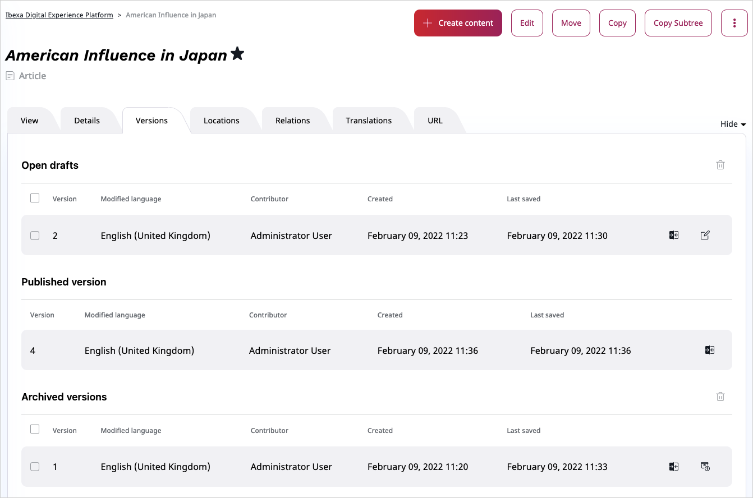Viewport: 753px width, 498px height.
Task: Edit draft version 2 with pencil icon
Action: (x=705, y=235)
